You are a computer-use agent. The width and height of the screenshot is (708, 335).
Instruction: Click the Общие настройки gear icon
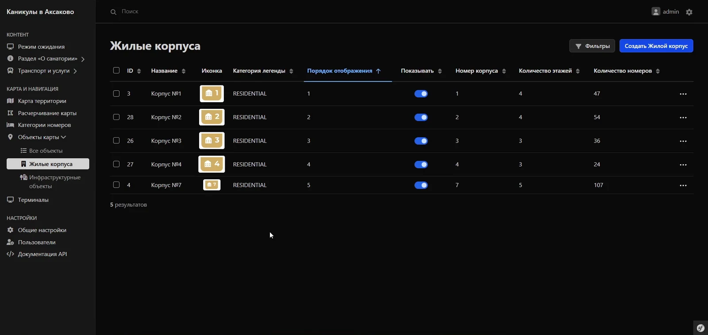point(10,230)
